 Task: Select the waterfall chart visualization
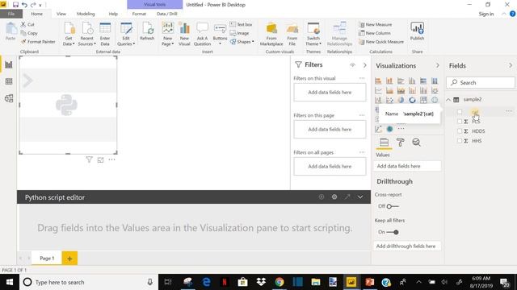point(378,100)
